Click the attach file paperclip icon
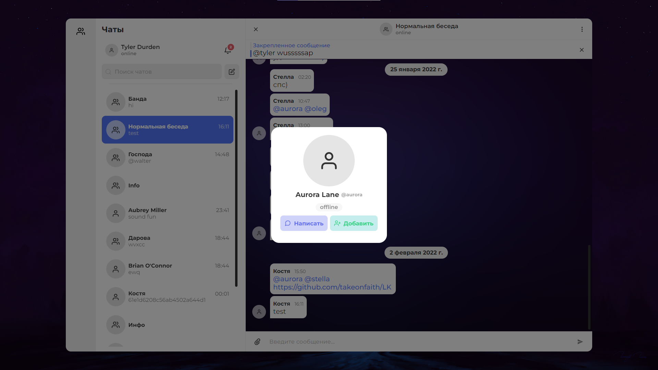 point(257,342)
